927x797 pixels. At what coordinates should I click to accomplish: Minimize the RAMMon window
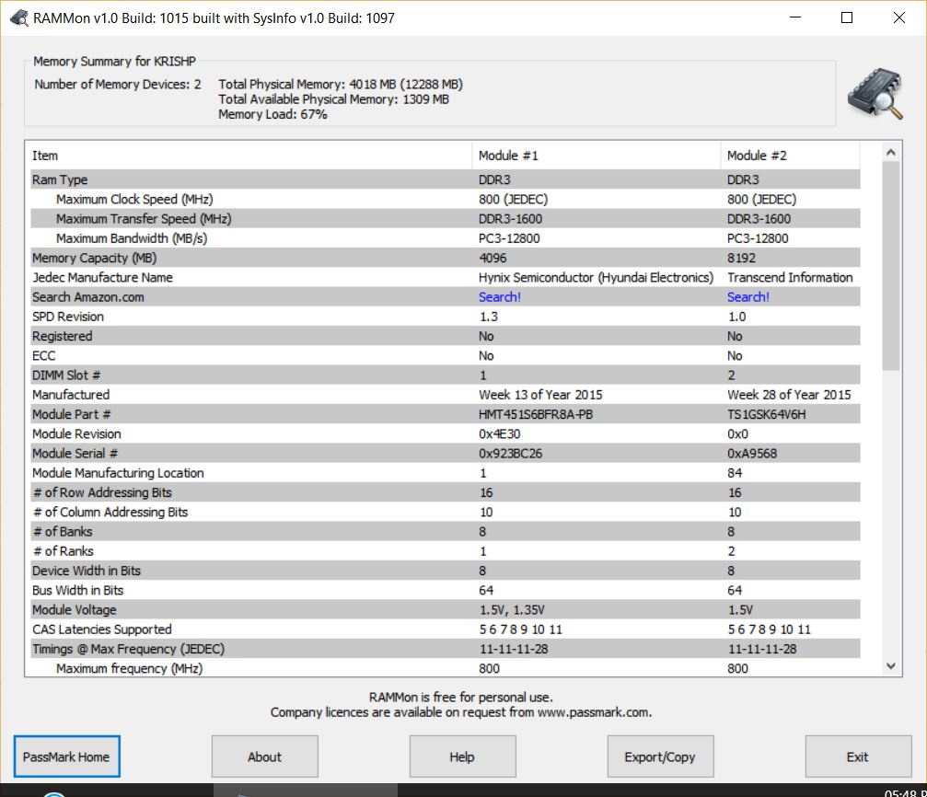click(x=795, y=17)
